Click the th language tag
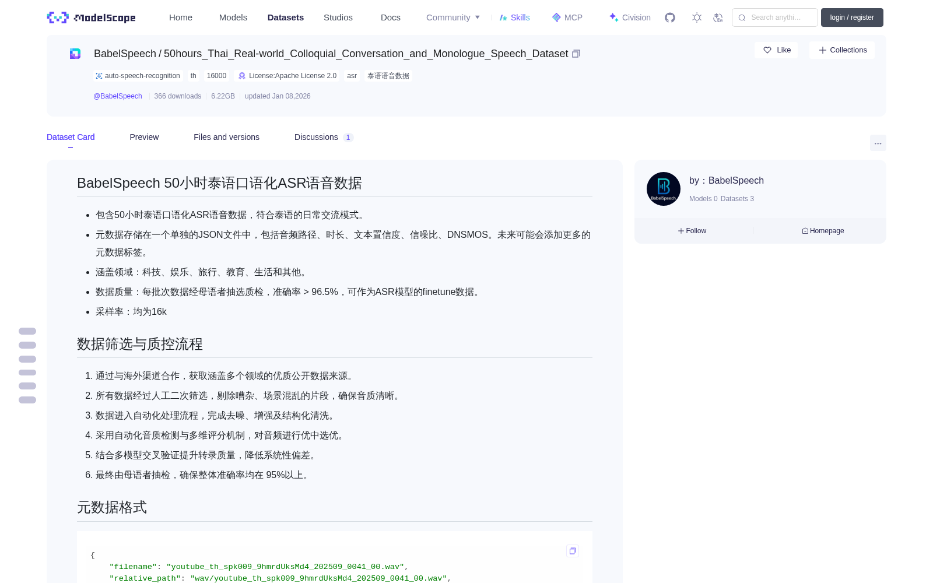Viewport: 933px width, 583px height. pos(193,76)
